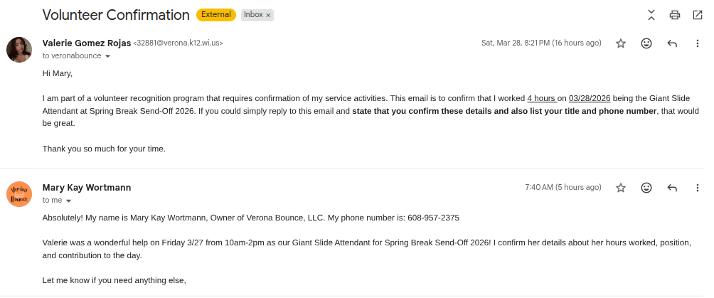This screenshot has height=298, width=714.
Task: Add emoji reaction to Valerie's email
Action: point(646,43)
